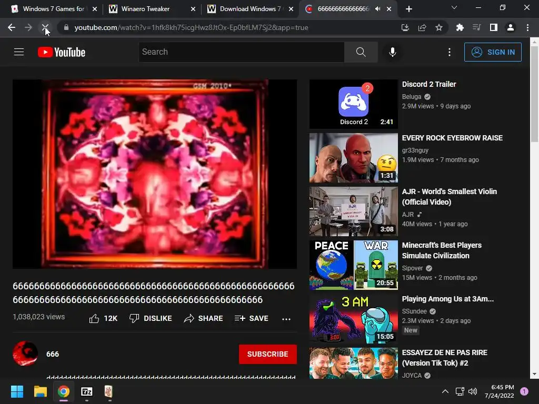Click install app icon in address bar
This screenshot has height=404, width=539.
click(x=405, y=27)
